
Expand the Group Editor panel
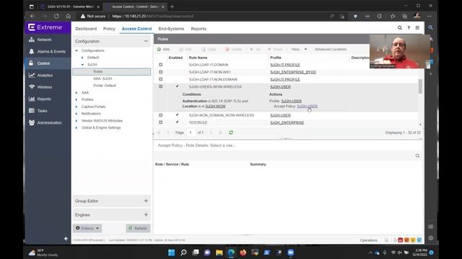point(146,201)
